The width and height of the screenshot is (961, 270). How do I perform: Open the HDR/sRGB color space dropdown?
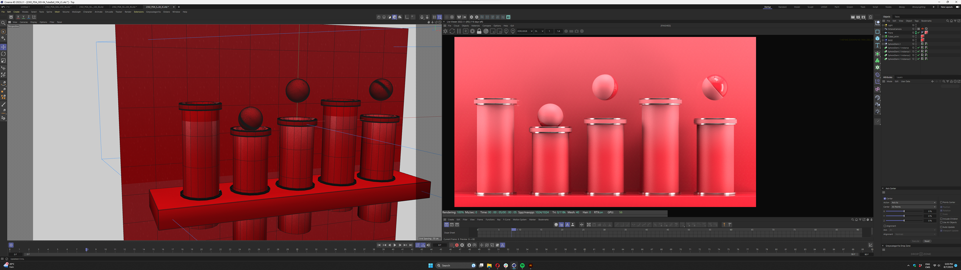[525, 31]
